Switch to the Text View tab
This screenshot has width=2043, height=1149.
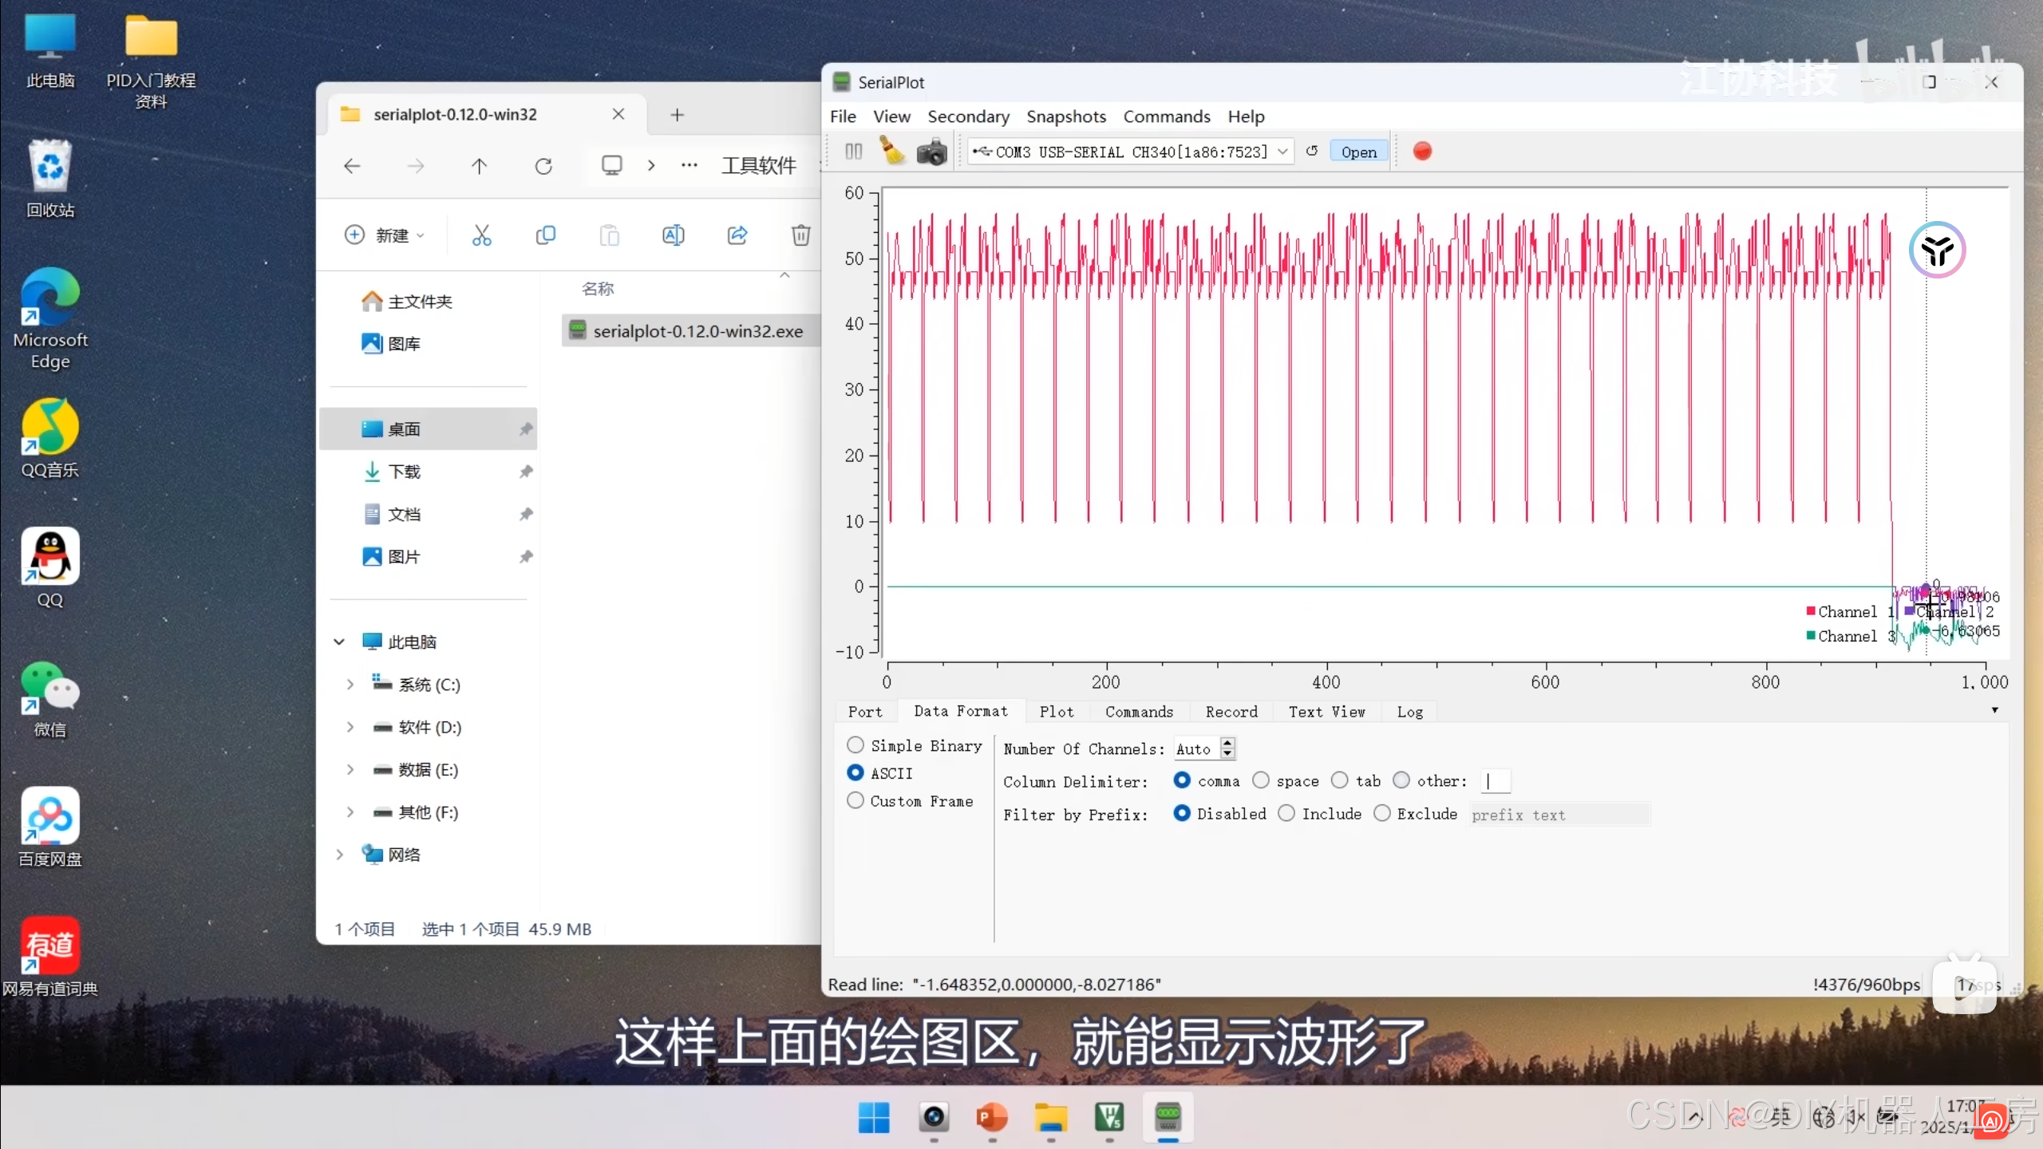[x=1326, y=712]
